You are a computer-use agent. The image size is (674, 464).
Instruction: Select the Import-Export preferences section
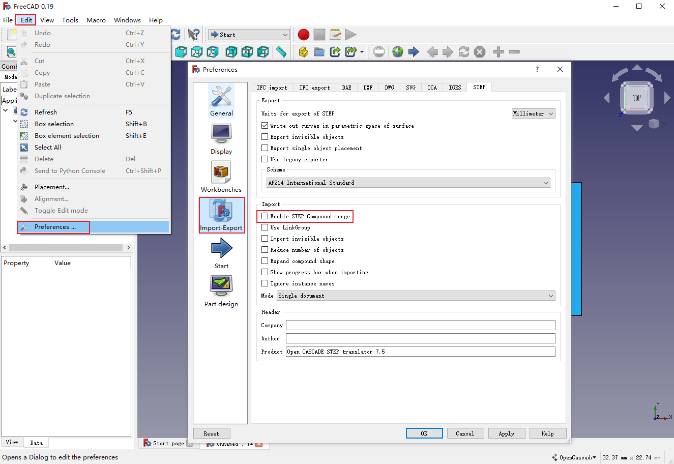click(222, 215)
